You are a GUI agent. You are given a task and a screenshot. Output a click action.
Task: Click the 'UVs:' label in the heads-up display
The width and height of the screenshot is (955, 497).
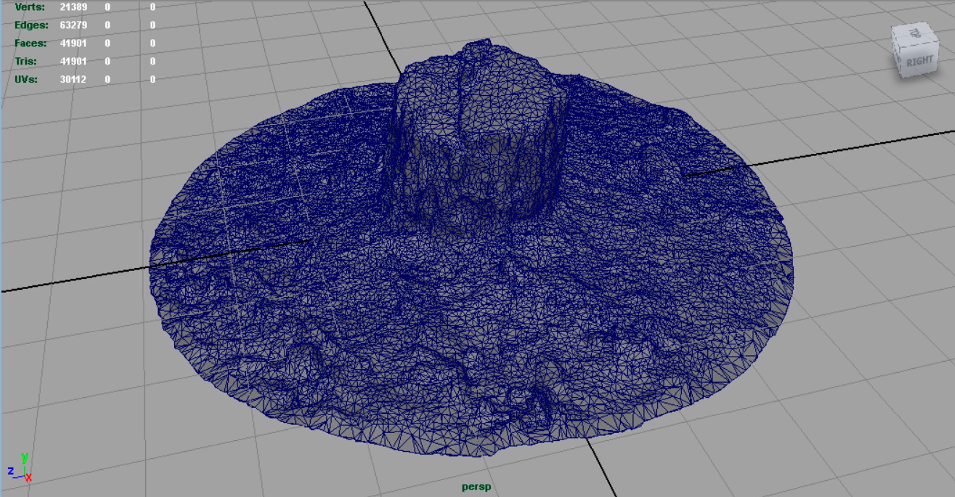[26, 79]
